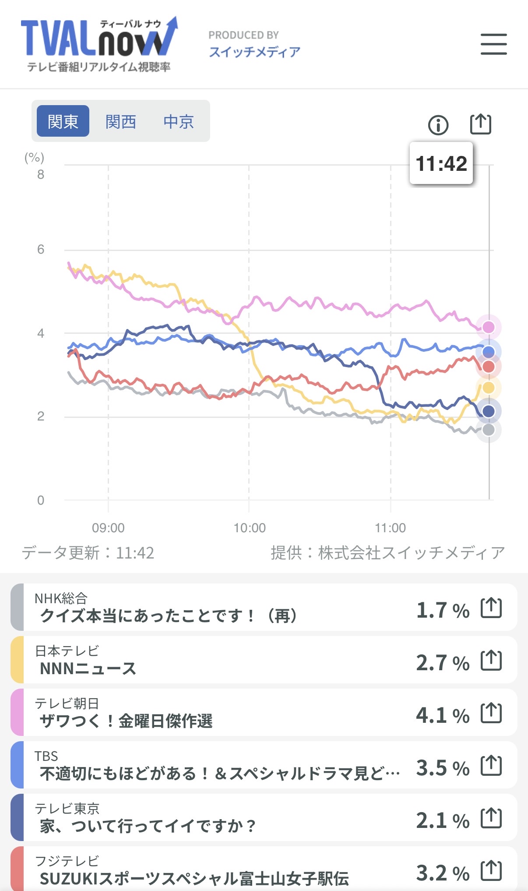Share the フジテレビ program rating
This screenshot has height=891, width=528.
click(491, 871)
